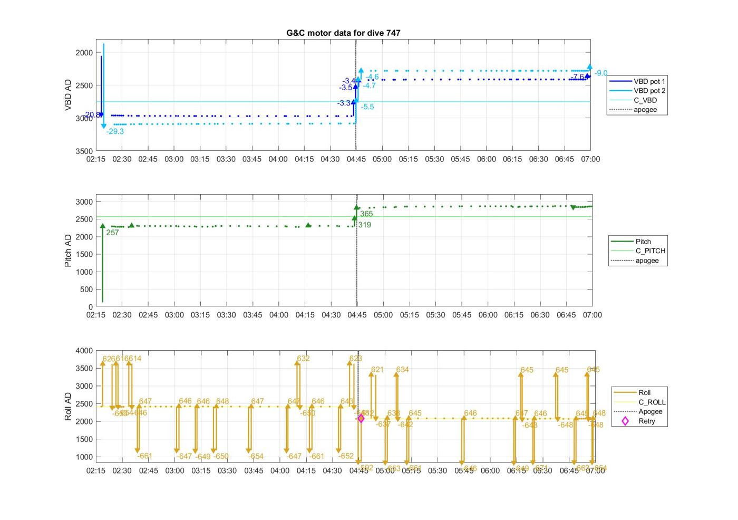The height and width of the screenshot is (520, 738).
Task: Click the 'C_ROLL' legend entry
Action: (x=640, y=402)
